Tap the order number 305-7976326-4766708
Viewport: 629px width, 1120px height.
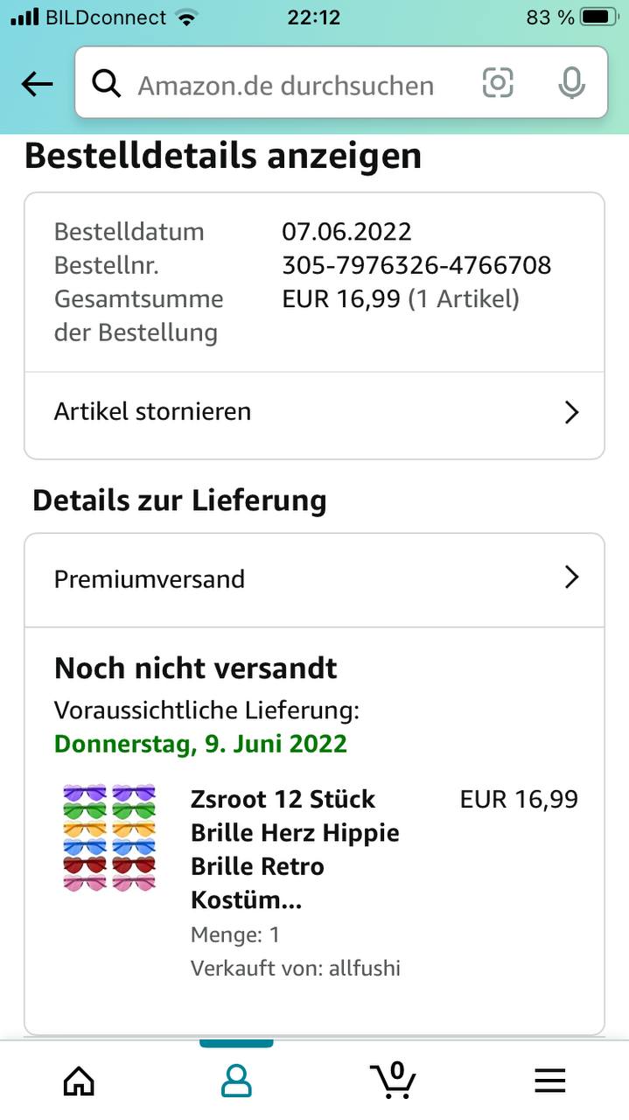pos(416,265)
